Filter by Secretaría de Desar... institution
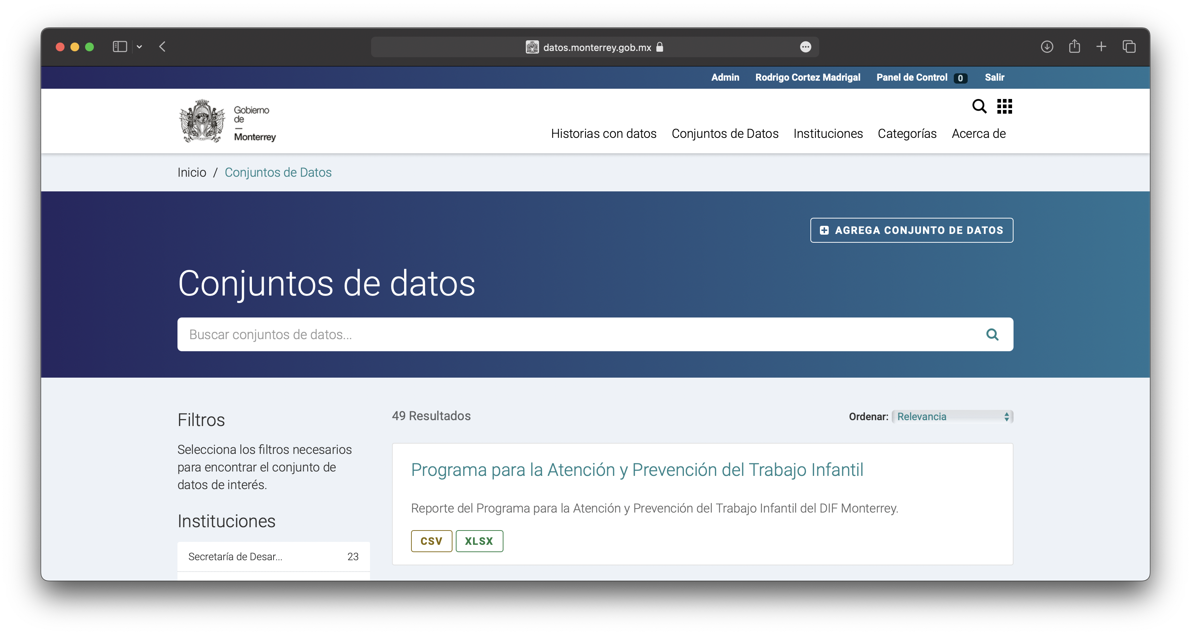Screen dimensions: 1191x635 pos(274,557)
